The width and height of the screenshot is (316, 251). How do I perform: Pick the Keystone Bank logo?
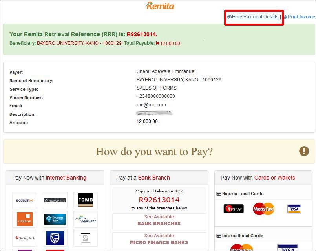click(55, 219)
